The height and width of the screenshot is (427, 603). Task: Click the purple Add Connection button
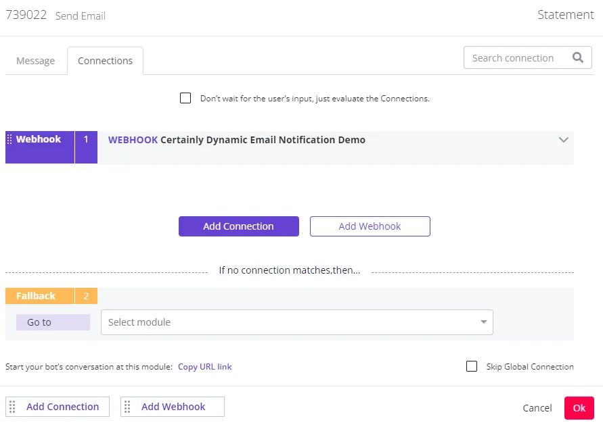point(238,226)
